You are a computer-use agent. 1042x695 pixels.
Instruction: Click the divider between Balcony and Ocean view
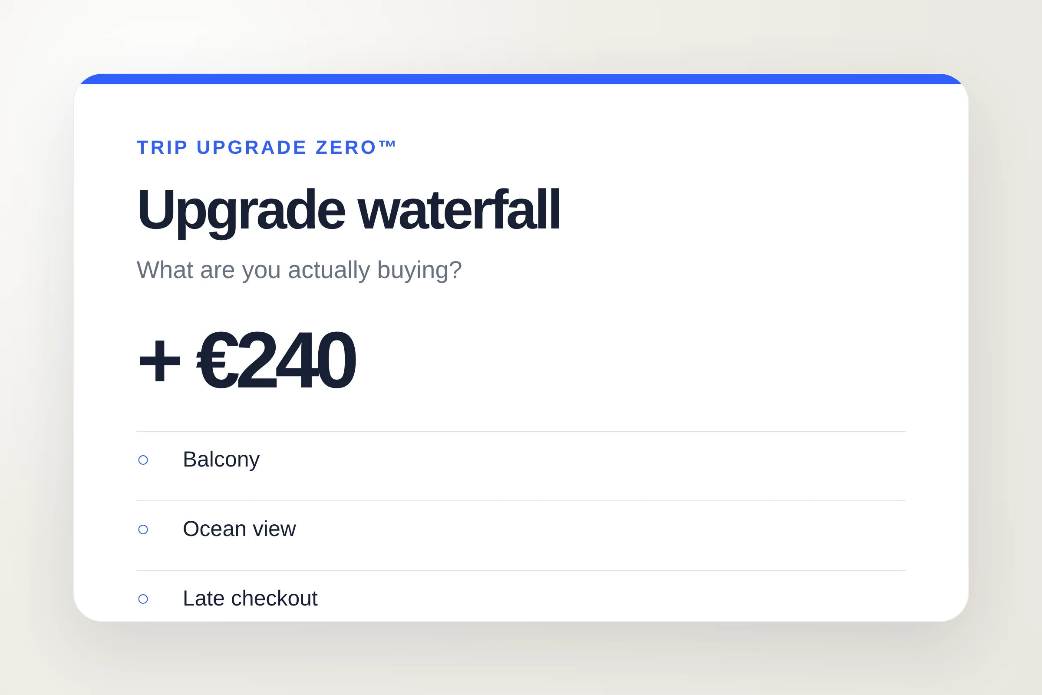pos(521,501)
